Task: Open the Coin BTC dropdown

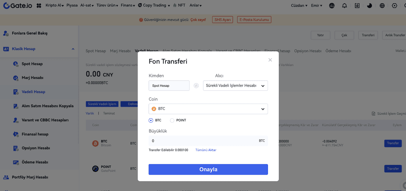Action: [x=208, y=109]
